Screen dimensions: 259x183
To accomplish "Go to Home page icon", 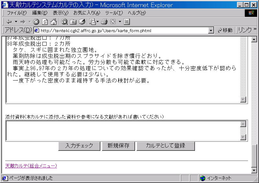I will tap(53, 22).
